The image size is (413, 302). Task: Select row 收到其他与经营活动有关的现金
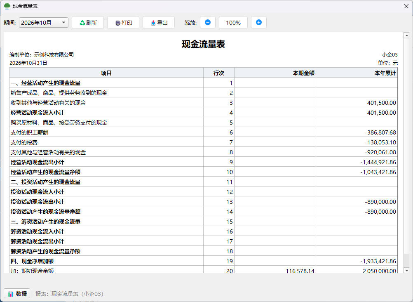(x=203, y=103)
